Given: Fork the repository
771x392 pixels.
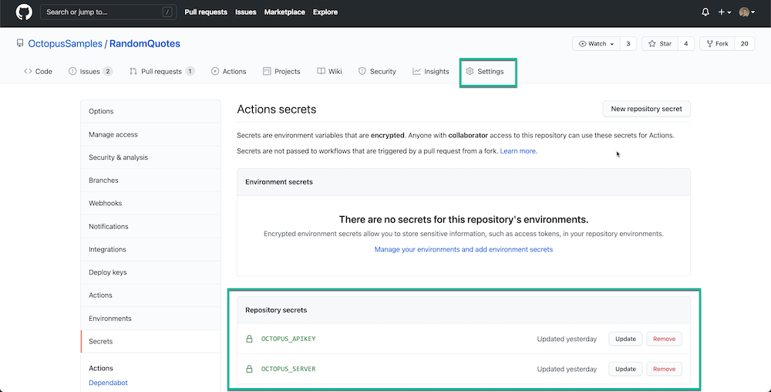Looking at the screenshot, I should point(717,44).
